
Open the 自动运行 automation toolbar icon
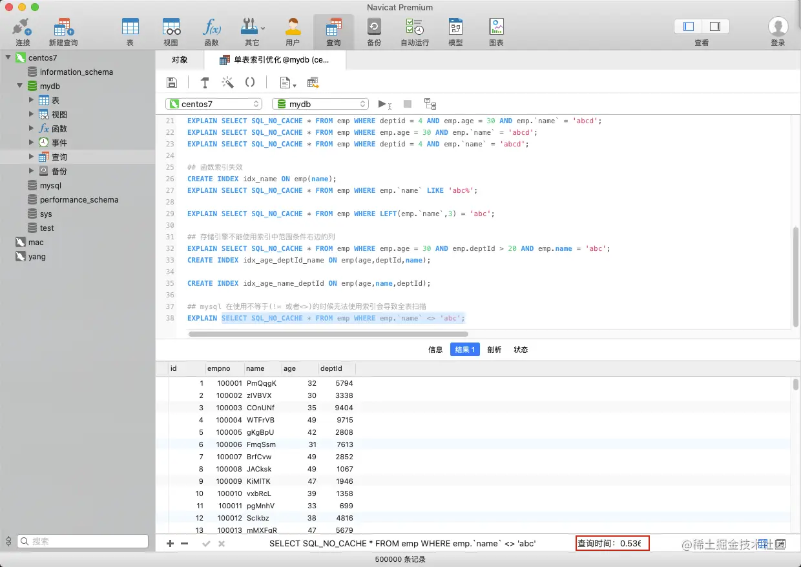[x=415, y=32]
